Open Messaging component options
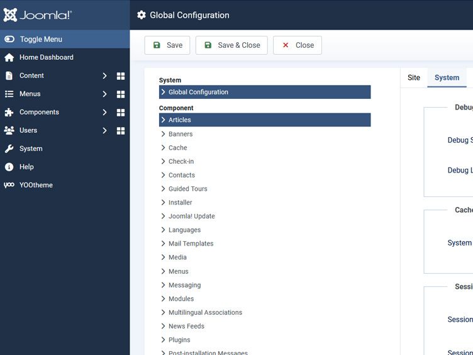Image resolution: width=473 pixels, height=355 pixels. [185, 285]
